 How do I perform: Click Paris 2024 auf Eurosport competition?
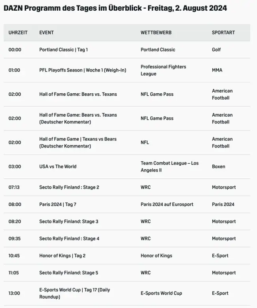(167, 204)
